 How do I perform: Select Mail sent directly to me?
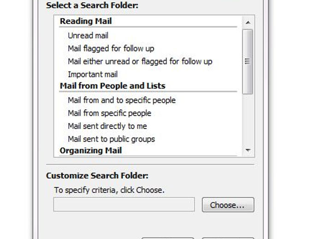(107, 126)
